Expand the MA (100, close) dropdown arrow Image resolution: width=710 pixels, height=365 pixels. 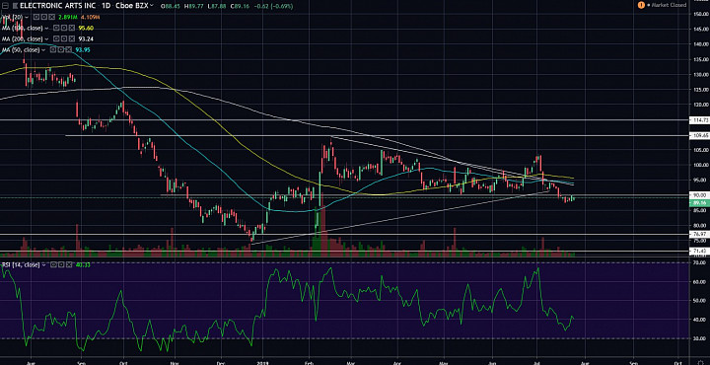coord(46,28)
